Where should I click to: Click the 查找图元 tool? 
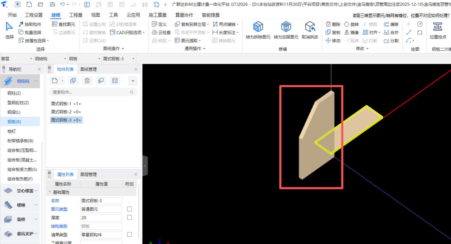[x=63, y=24]
